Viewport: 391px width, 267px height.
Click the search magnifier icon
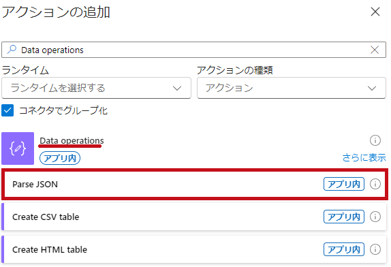pos(12,50)
